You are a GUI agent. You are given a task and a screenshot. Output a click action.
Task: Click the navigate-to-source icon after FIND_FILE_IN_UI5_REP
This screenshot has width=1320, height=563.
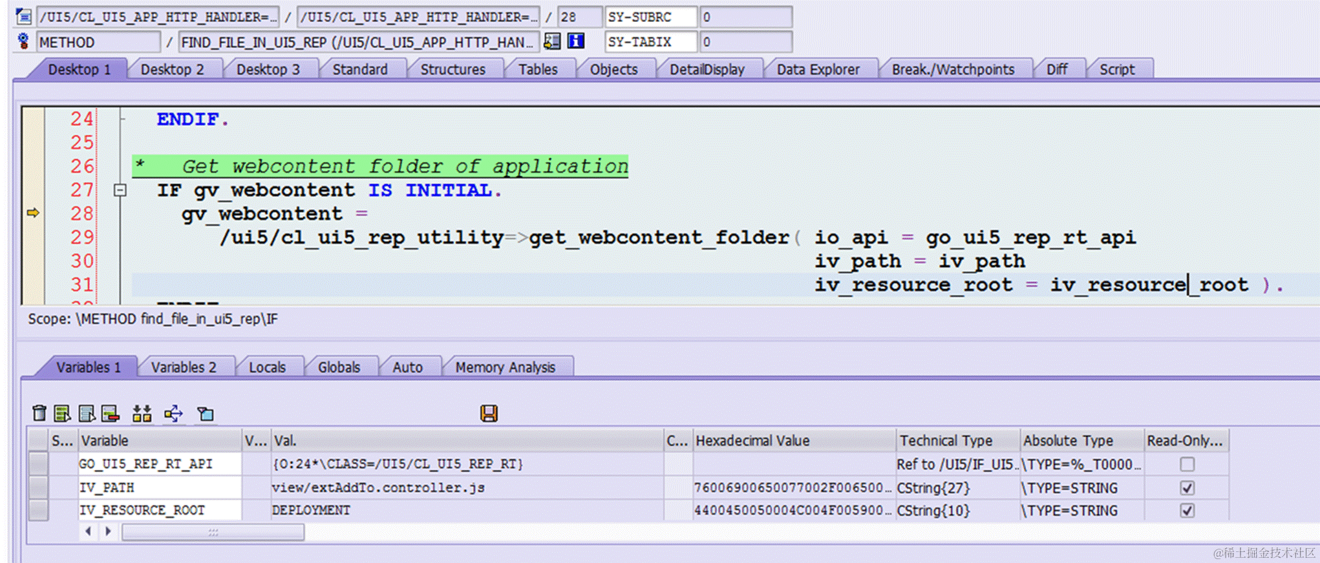tap(552, 42)
